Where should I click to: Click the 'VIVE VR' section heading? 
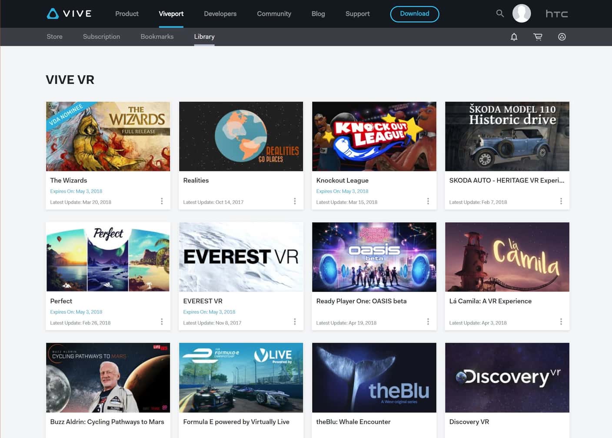pos(70,80)
